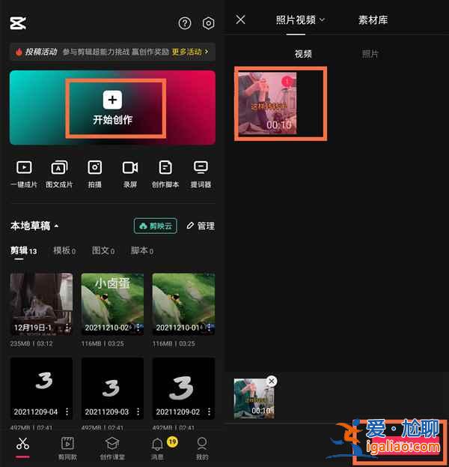The width and height of the screenshot is (449, 467).
Task: Open the 投稿活动 banner
Action: coord(113,52)
